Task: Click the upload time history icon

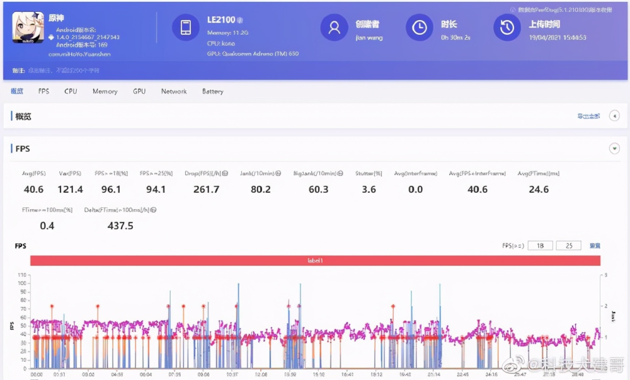Action: (x=507, y=27)
